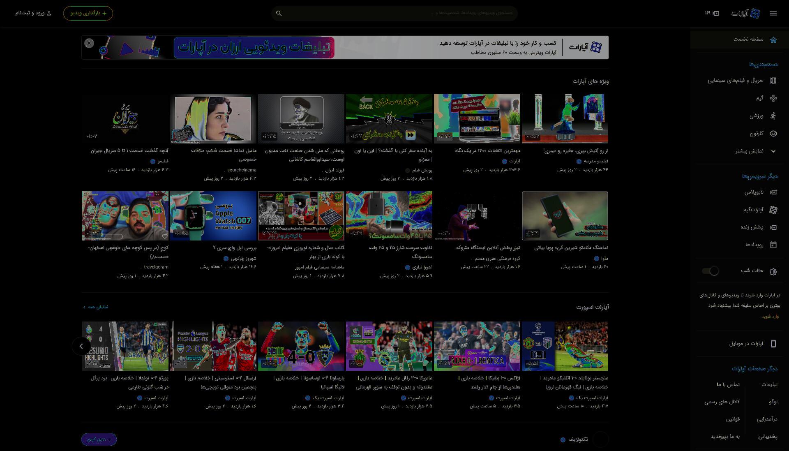Open آپارات‌گیم service link
Image resolution: width=789 pixels, height=451 pixels.
(753, 210)
